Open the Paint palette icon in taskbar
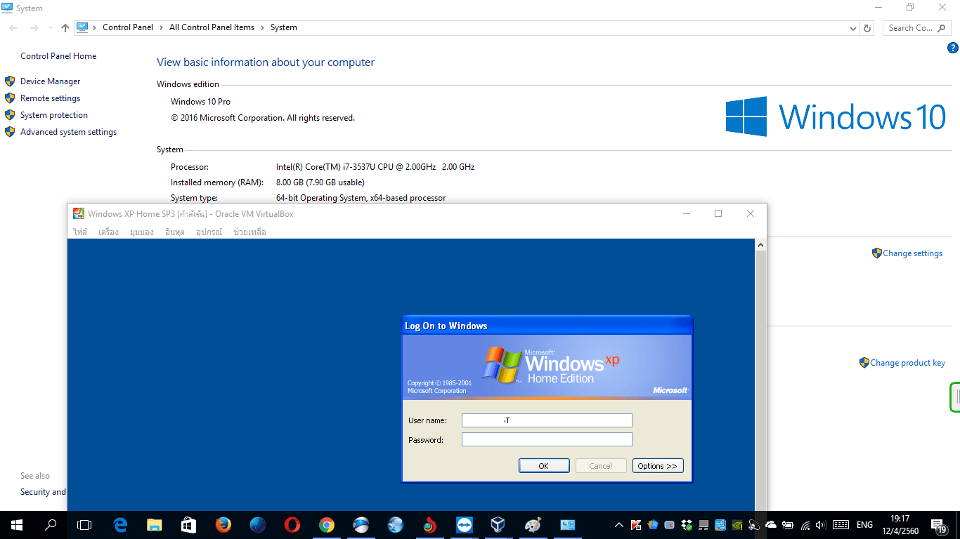The width and height of the screenshot is (960, 539). click(533, 524)
